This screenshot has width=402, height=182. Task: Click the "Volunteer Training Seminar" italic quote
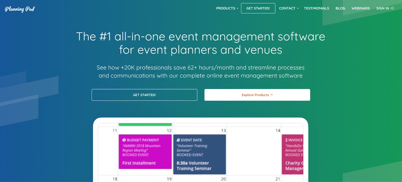coord(192,148)
